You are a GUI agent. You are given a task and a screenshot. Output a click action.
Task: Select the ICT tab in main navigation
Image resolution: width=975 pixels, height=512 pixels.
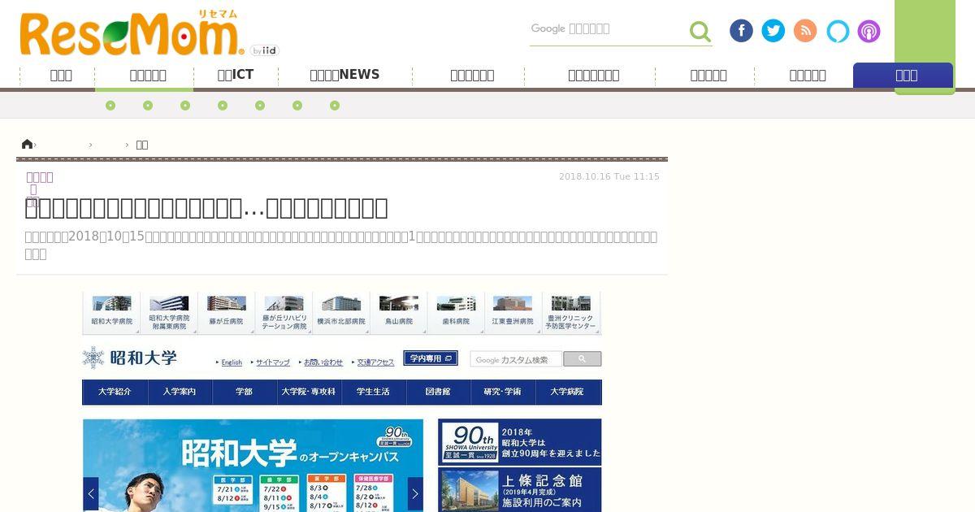click(235, 75)
